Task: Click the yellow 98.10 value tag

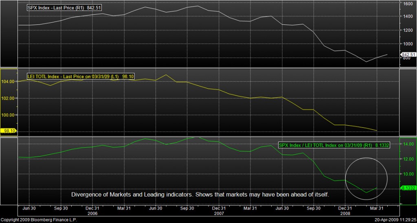Action: [9, 131]
